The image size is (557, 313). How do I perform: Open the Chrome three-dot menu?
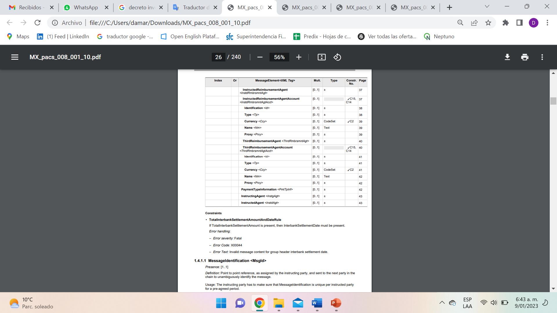point(547,23)
